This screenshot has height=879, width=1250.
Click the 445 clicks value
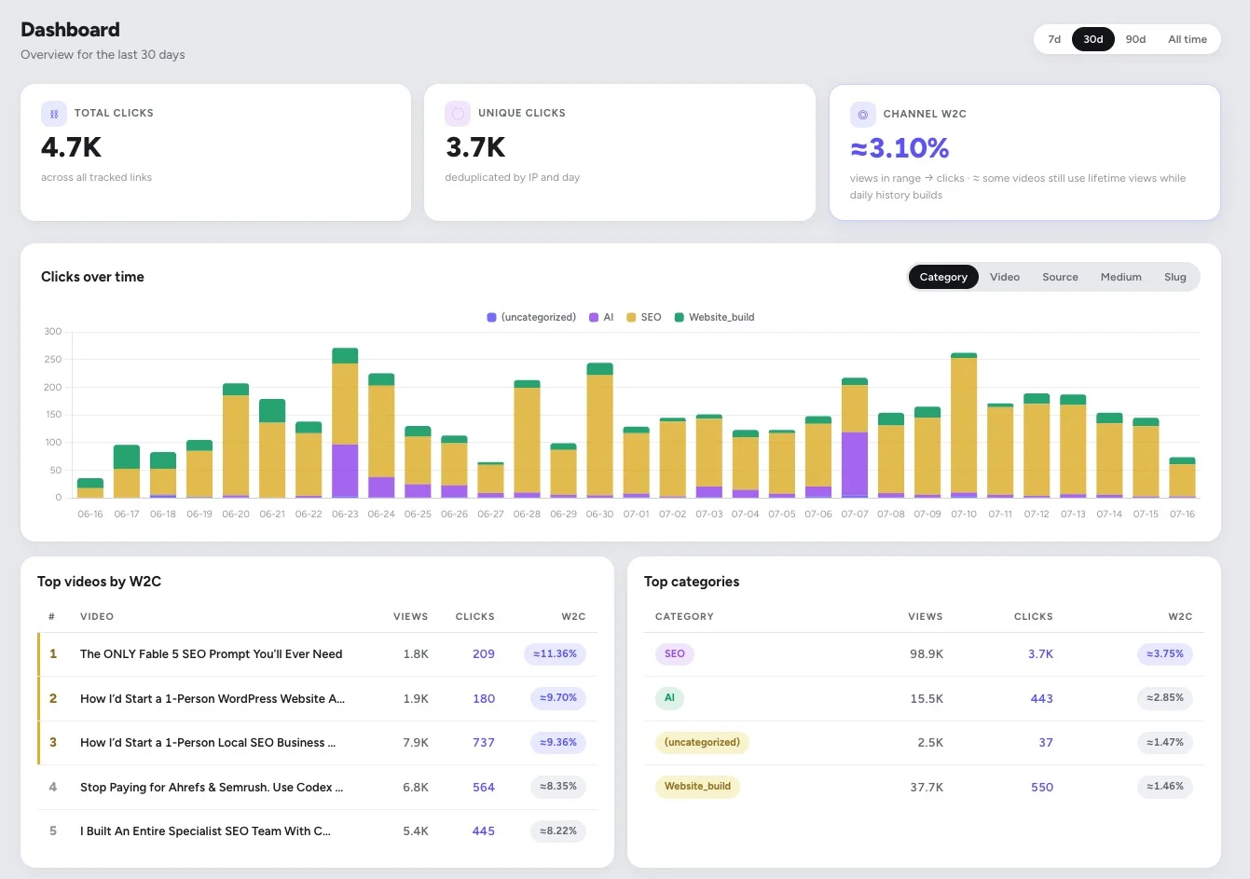click(x=484, y=831)
